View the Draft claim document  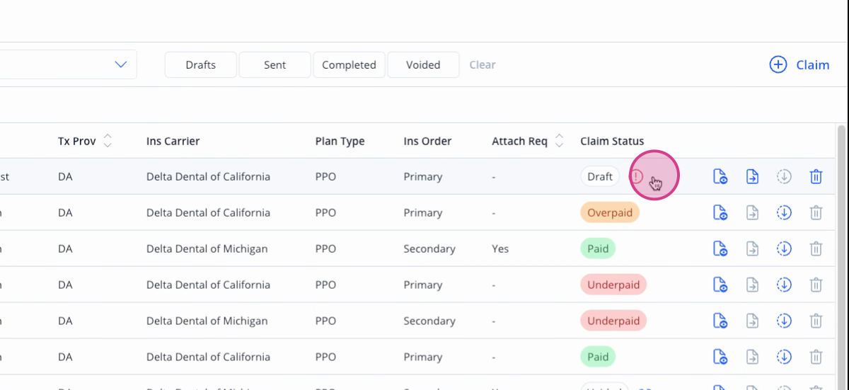click(x=720, y=177)
